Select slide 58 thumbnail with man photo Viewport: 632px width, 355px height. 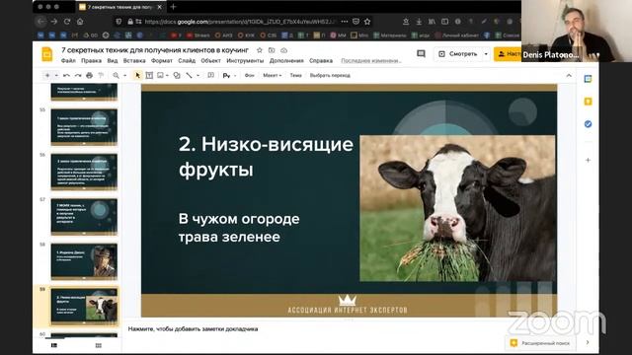pos(84,261)
